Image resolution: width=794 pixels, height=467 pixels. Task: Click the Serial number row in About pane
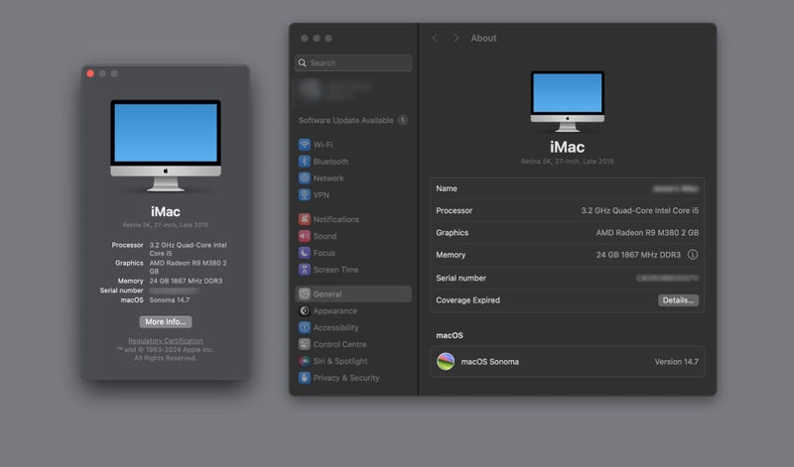[x=567, y=278]
